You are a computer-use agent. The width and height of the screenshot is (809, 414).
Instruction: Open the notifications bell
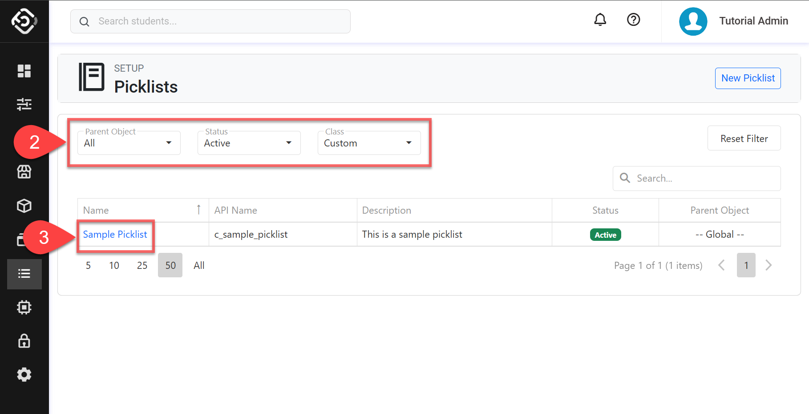click(600, 20)
